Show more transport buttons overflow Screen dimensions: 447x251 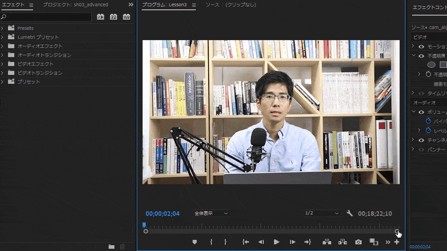388,242
